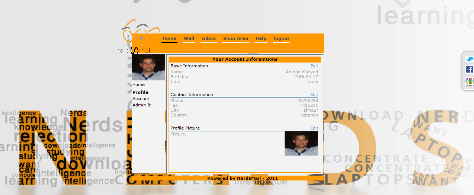This screenshot has width=474, height=195.
Task: Open the Inbox from navigation bar
Action: coord(209,38)
